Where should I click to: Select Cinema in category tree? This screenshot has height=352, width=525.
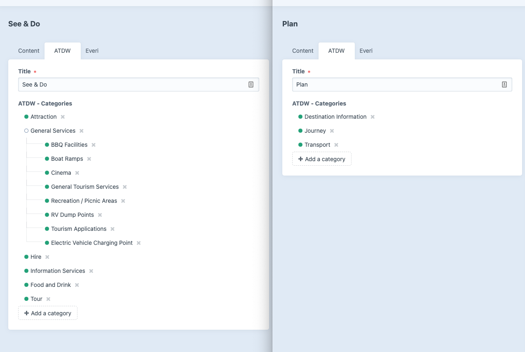pos(61,173)
